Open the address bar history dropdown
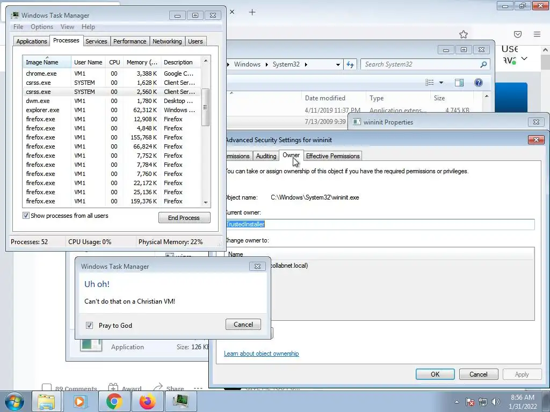The image size is (550, 412). click(x=338, y=64)
